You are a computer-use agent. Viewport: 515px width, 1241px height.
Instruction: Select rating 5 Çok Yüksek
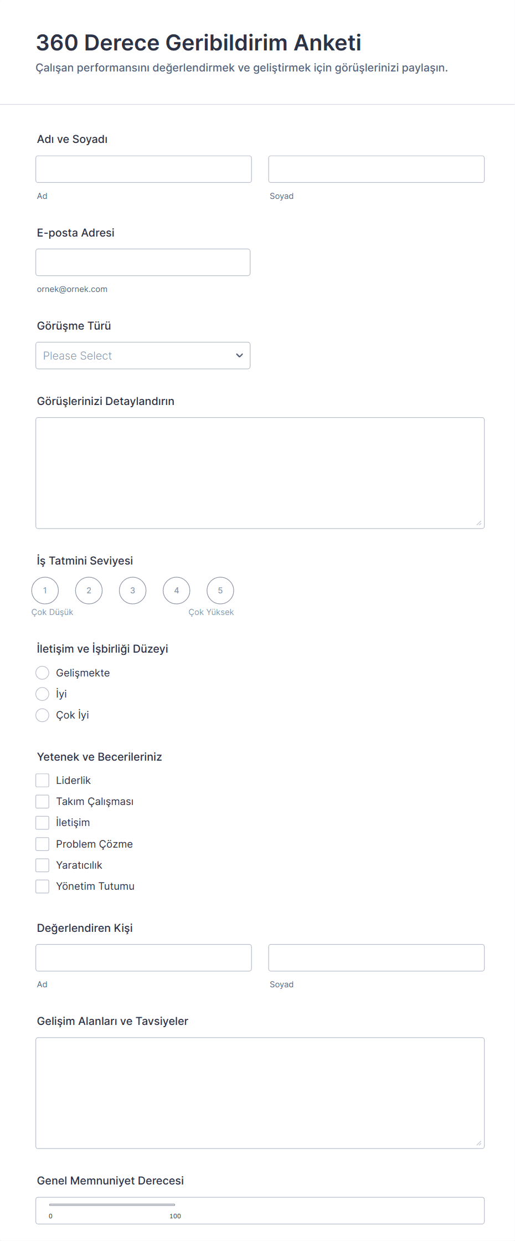(220, 590)
